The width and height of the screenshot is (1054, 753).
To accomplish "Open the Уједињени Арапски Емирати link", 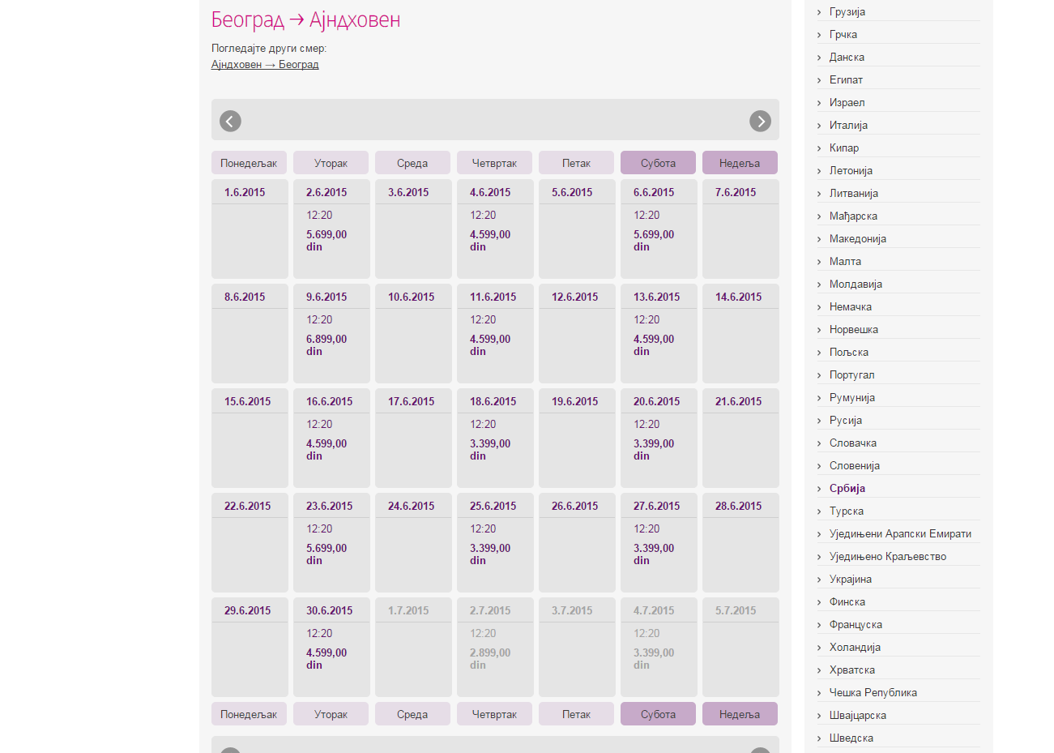I will coord(899,534).
